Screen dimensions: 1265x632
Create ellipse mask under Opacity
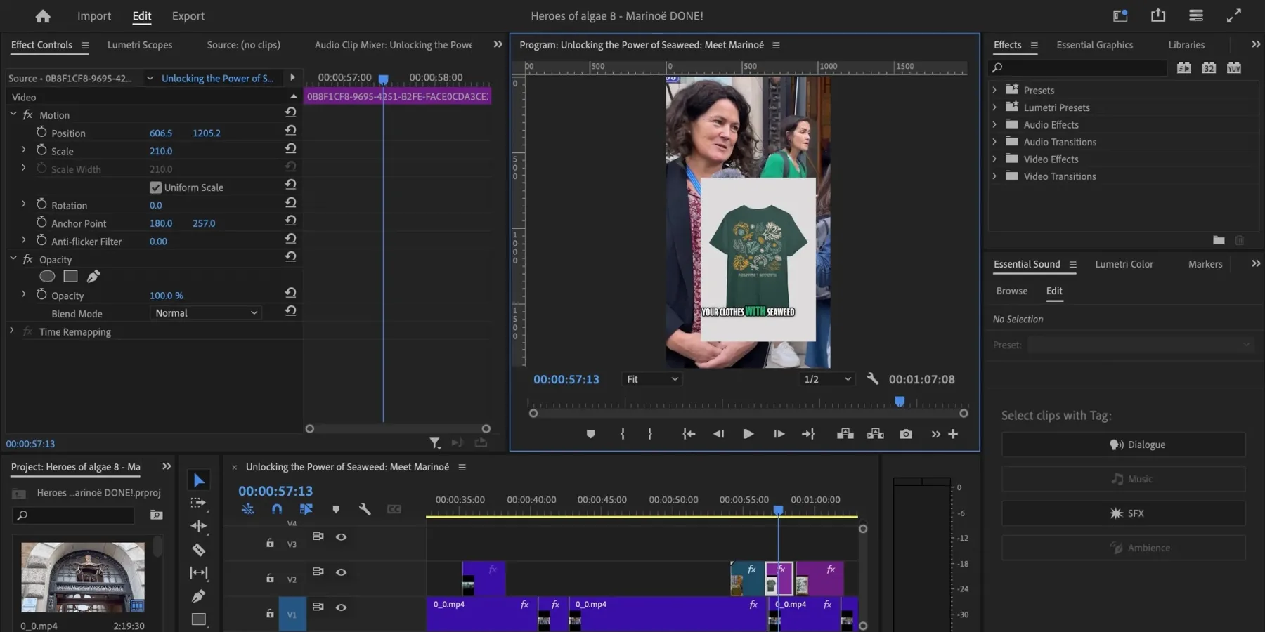pyautogui.click(x=47, y=277)
